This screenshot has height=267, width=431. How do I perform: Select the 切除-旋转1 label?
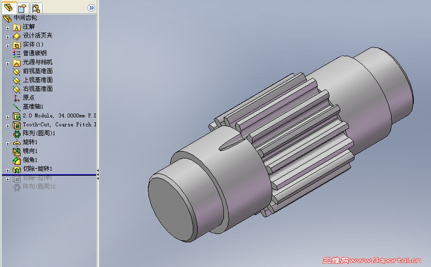coord(37,169)
